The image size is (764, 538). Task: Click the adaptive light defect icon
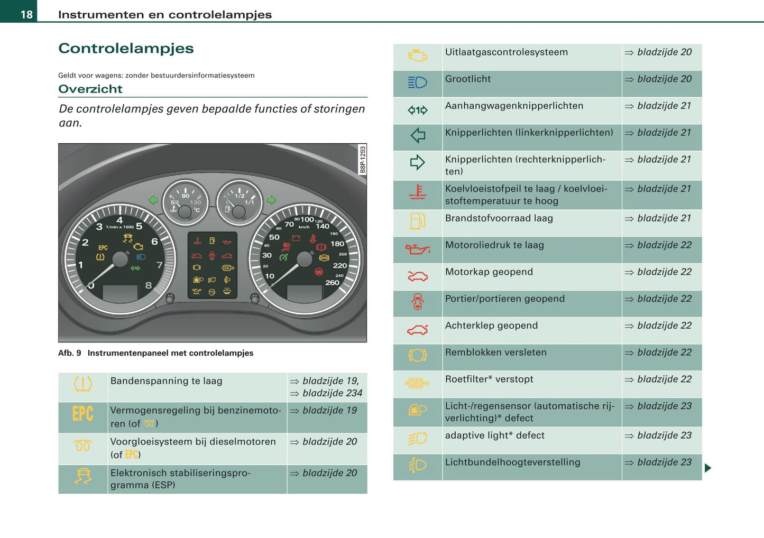[417, 439]
